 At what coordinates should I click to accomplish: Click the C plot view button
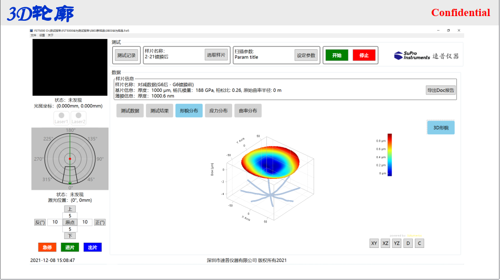[x=420, y=243]
